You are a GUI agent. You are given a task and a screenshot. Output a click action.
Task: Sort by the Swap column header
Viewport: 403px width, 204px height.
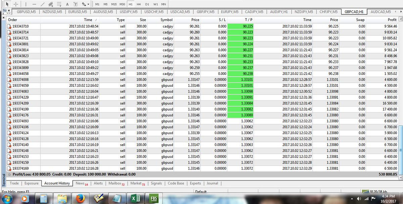click(x=353, y=20)
